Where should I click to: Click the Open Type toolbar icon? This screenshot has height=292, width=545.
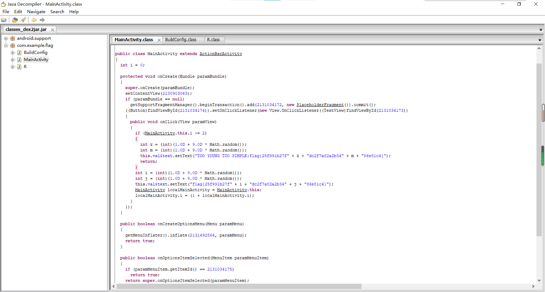coord(15,20)
